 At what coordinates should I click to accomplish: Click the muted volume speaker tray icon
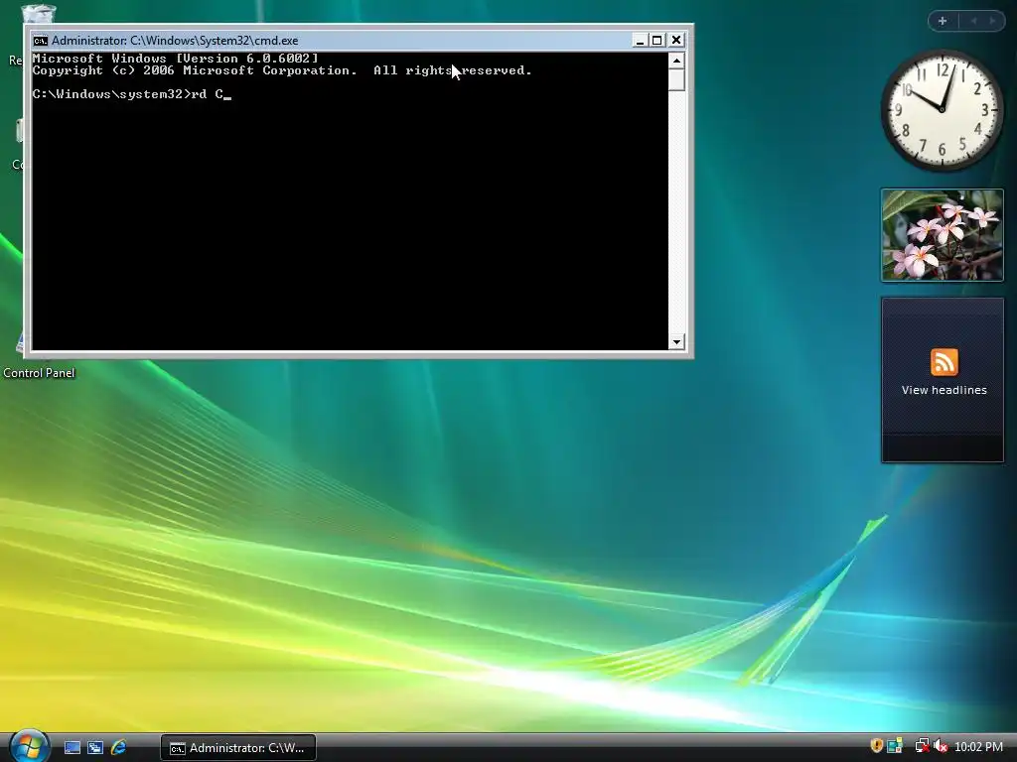pos(940,746)
